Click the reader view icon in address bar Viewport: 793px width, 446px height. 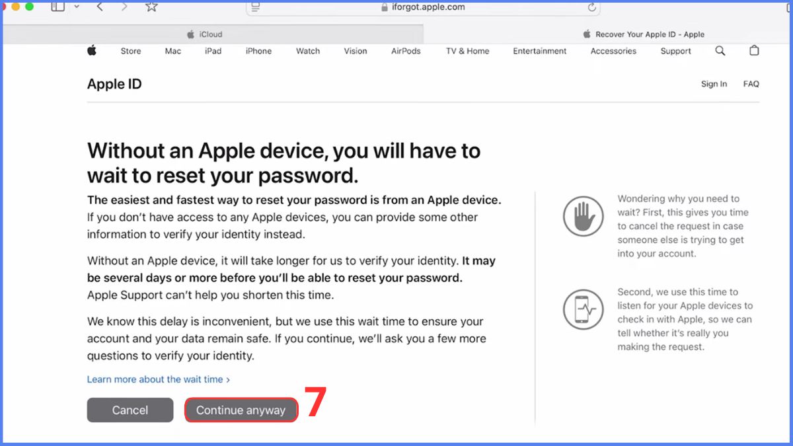click(x=256, y=7)
